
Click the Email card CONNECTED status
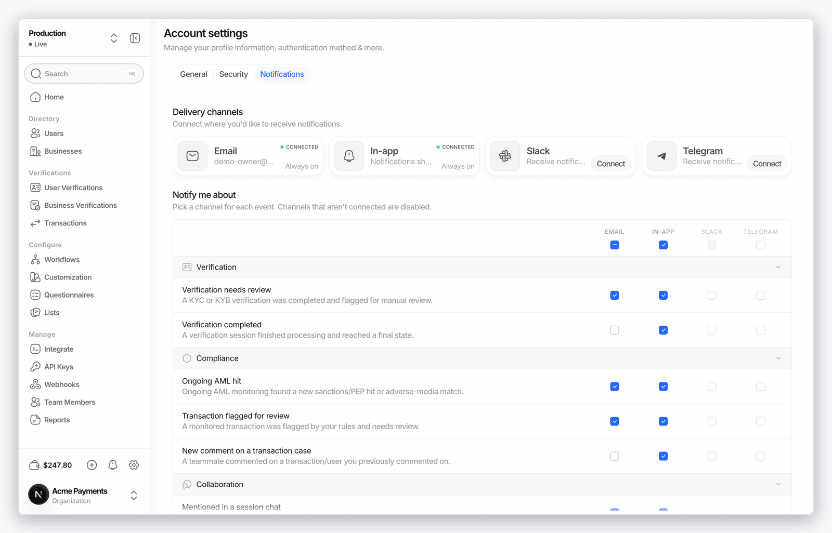click(299, 147)
